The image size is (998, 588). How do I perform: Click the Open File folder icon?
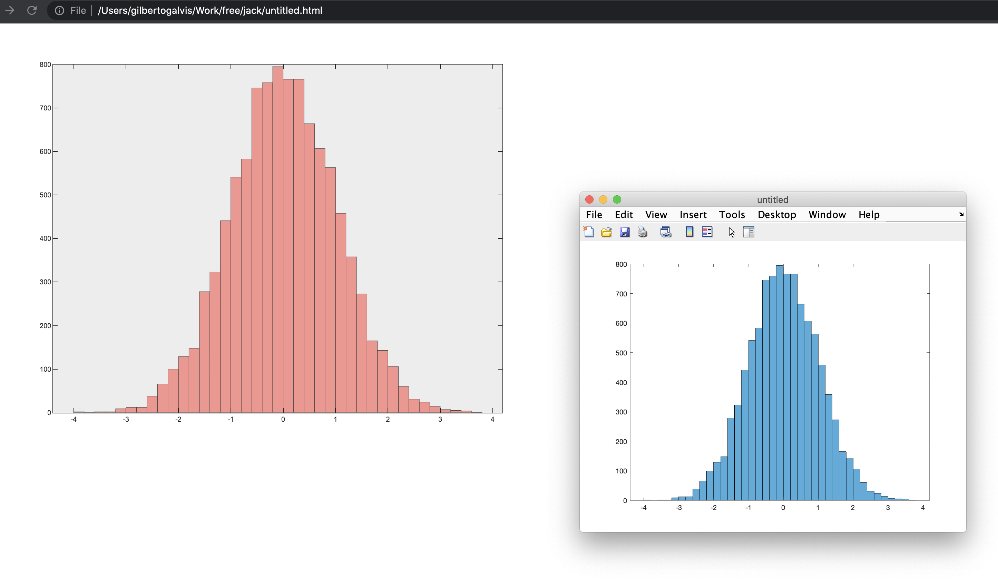tap(606, 232)
